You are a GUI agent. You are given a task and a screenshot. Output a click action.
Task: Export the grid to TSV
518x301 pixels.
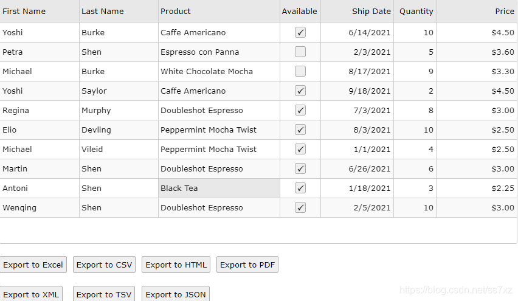coord(104,294)
